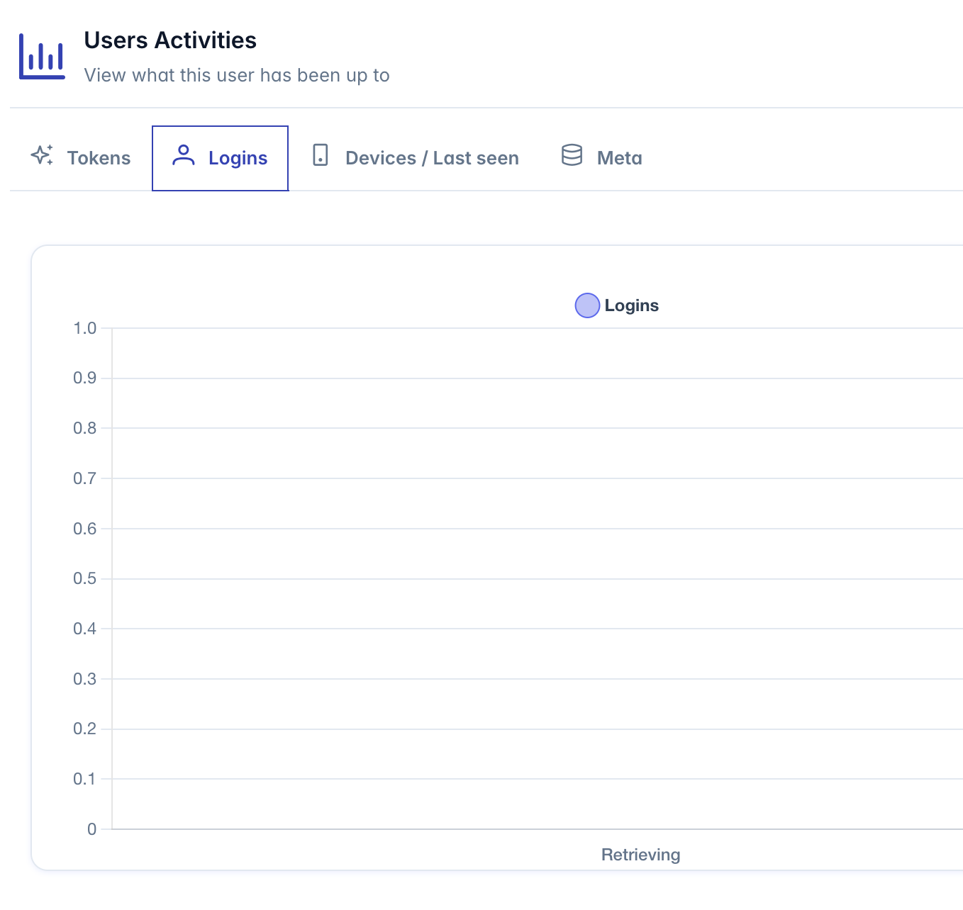This screenshot has height=910, width=963.
Task: Open the Devices / Last seen tab
Action: point(415,158)
